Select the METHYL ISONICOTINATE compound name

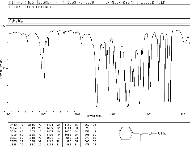pyautogui.click(x=32, y=7)
